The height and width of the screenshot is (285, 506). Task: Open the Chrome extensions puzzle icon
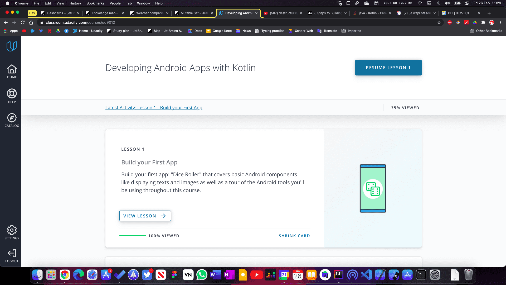coord(483,22)
